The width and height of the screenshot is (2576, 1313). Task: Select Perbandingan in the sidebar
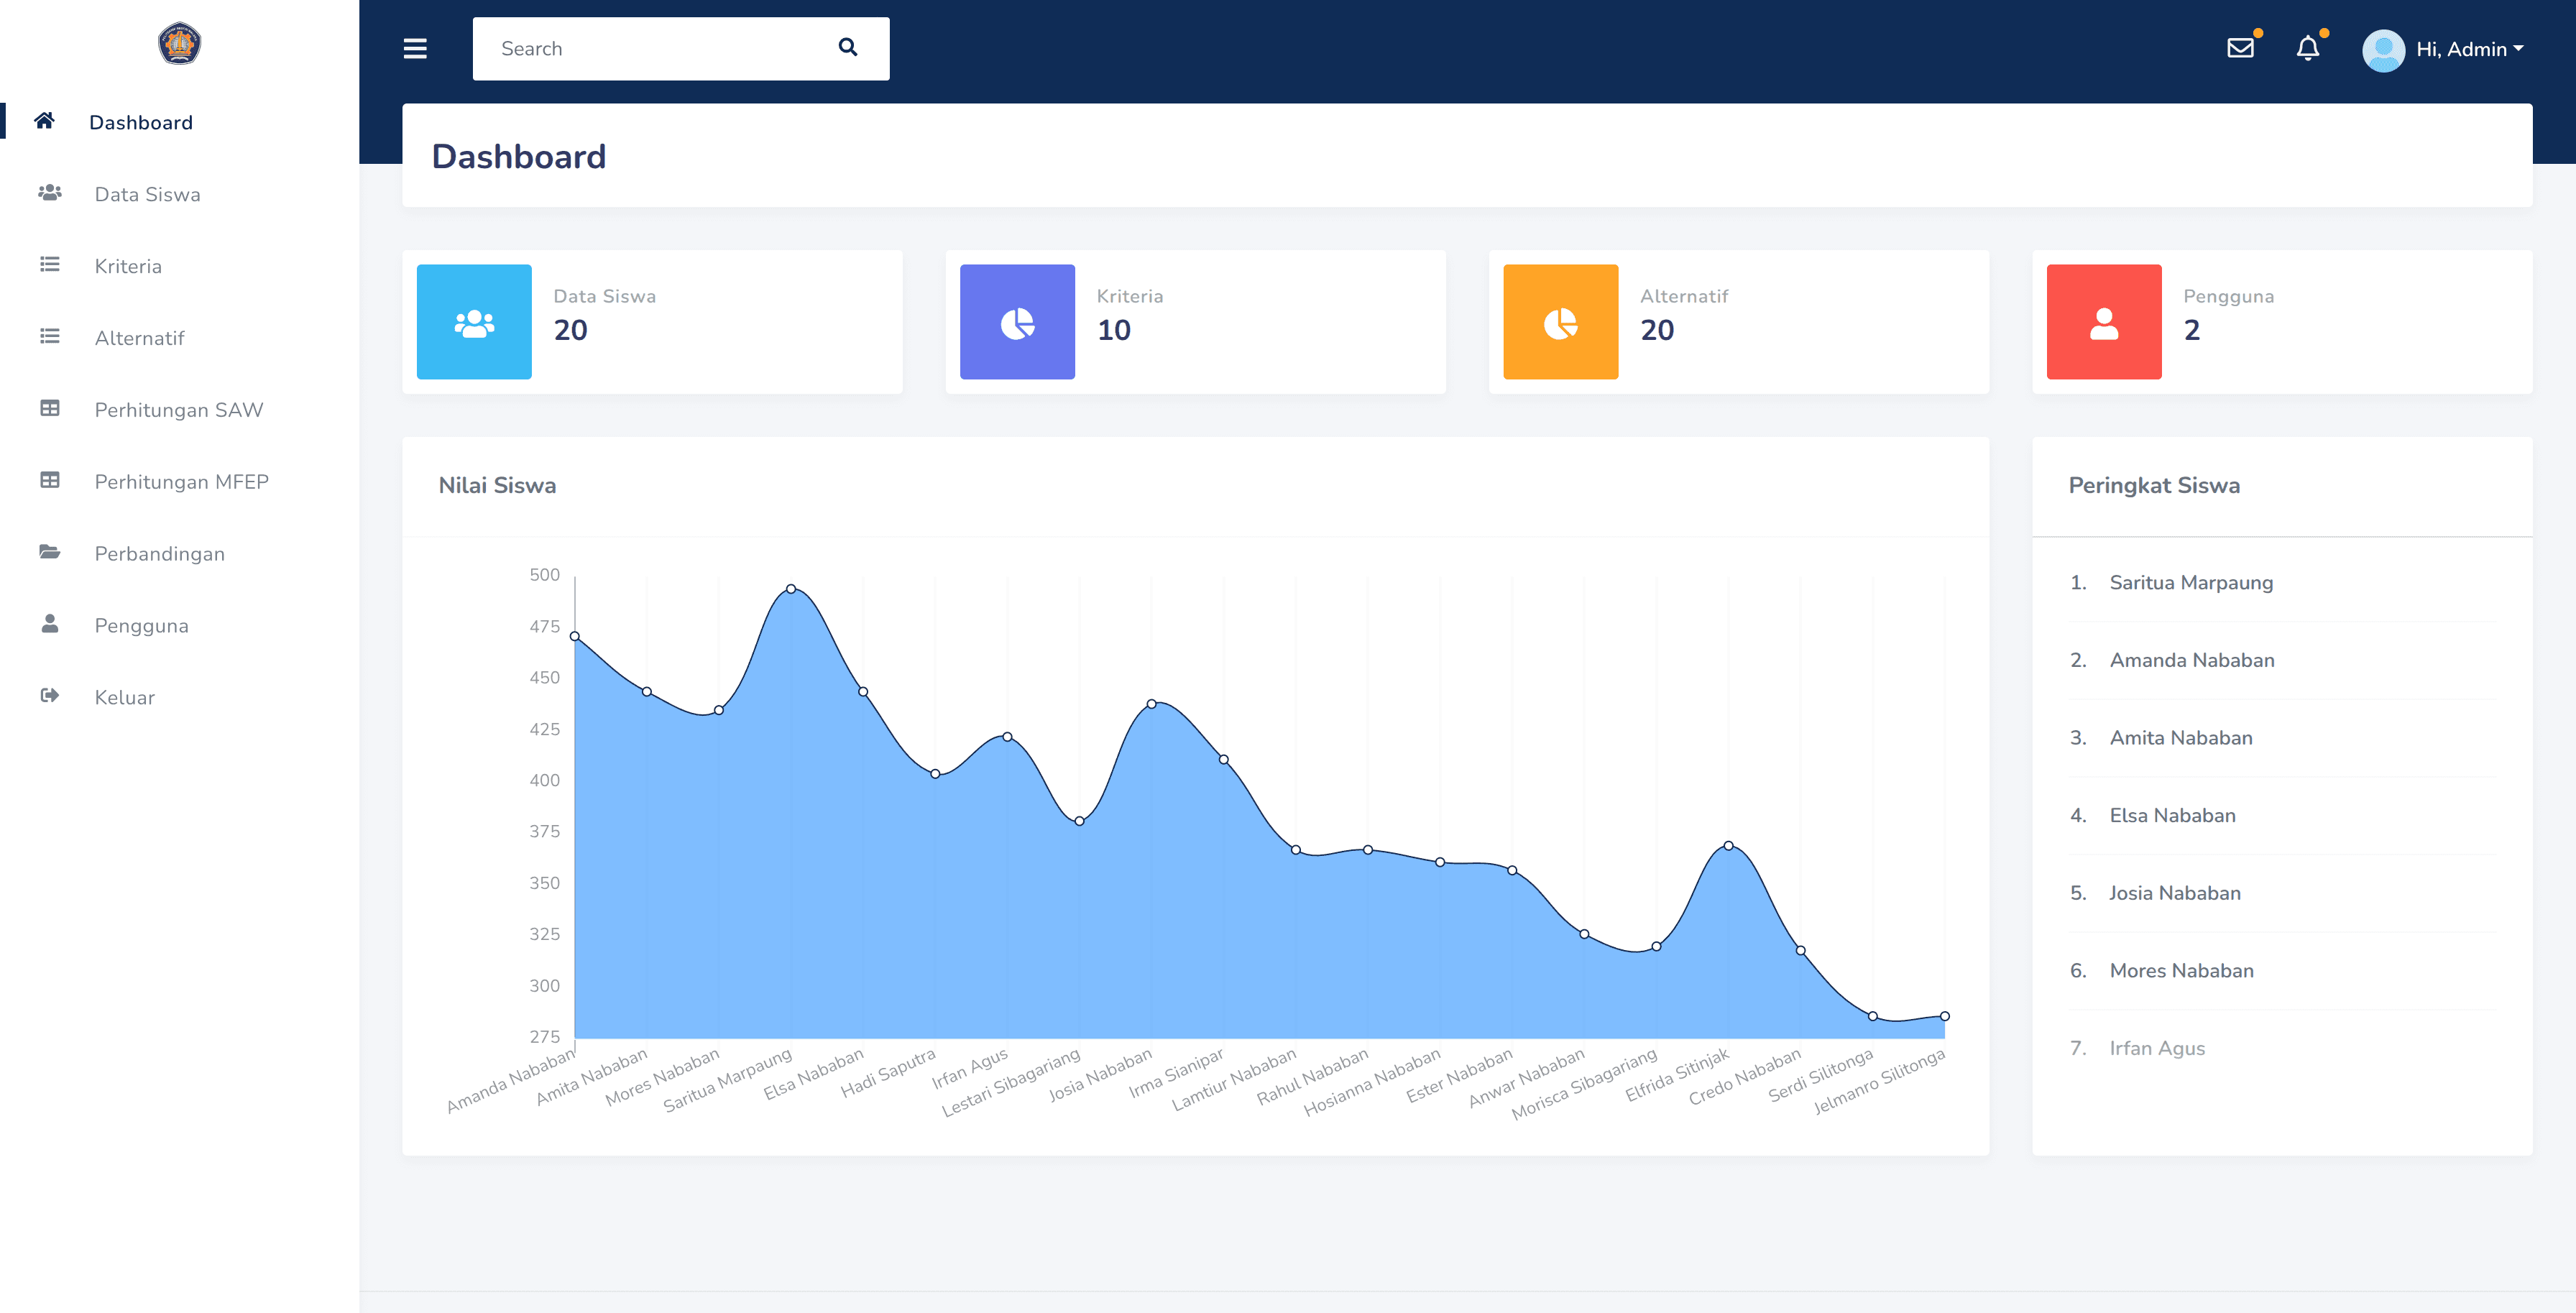(159, 553)
